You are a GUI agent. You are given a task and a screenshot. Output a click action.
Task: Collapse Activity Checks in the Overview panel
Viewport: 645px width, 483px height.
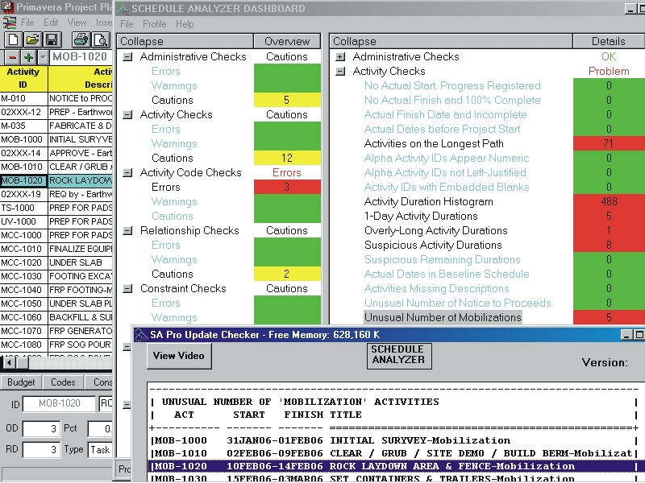pyautogui.click(x=128, y=115)
